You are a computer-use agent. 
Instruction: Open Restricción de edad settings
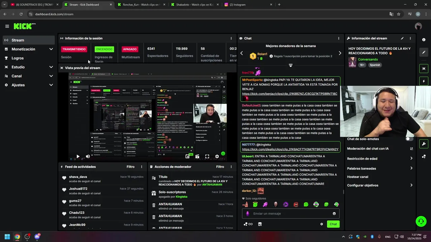coord(380,159)
